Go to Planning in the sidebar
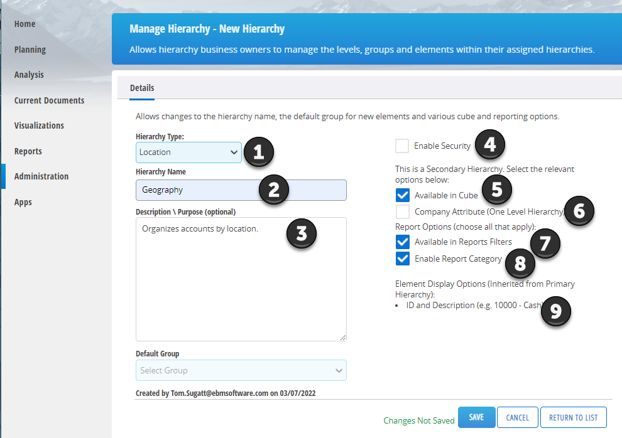Image resolution: width=622 pixels, height=438 pixels. [30, 50]
